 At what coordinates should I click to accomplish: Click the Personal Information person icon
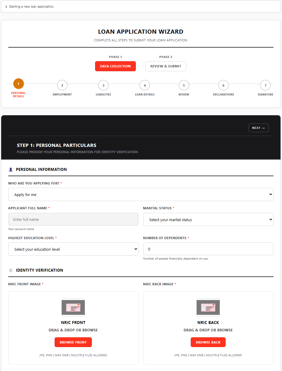(x=11, y=169)
